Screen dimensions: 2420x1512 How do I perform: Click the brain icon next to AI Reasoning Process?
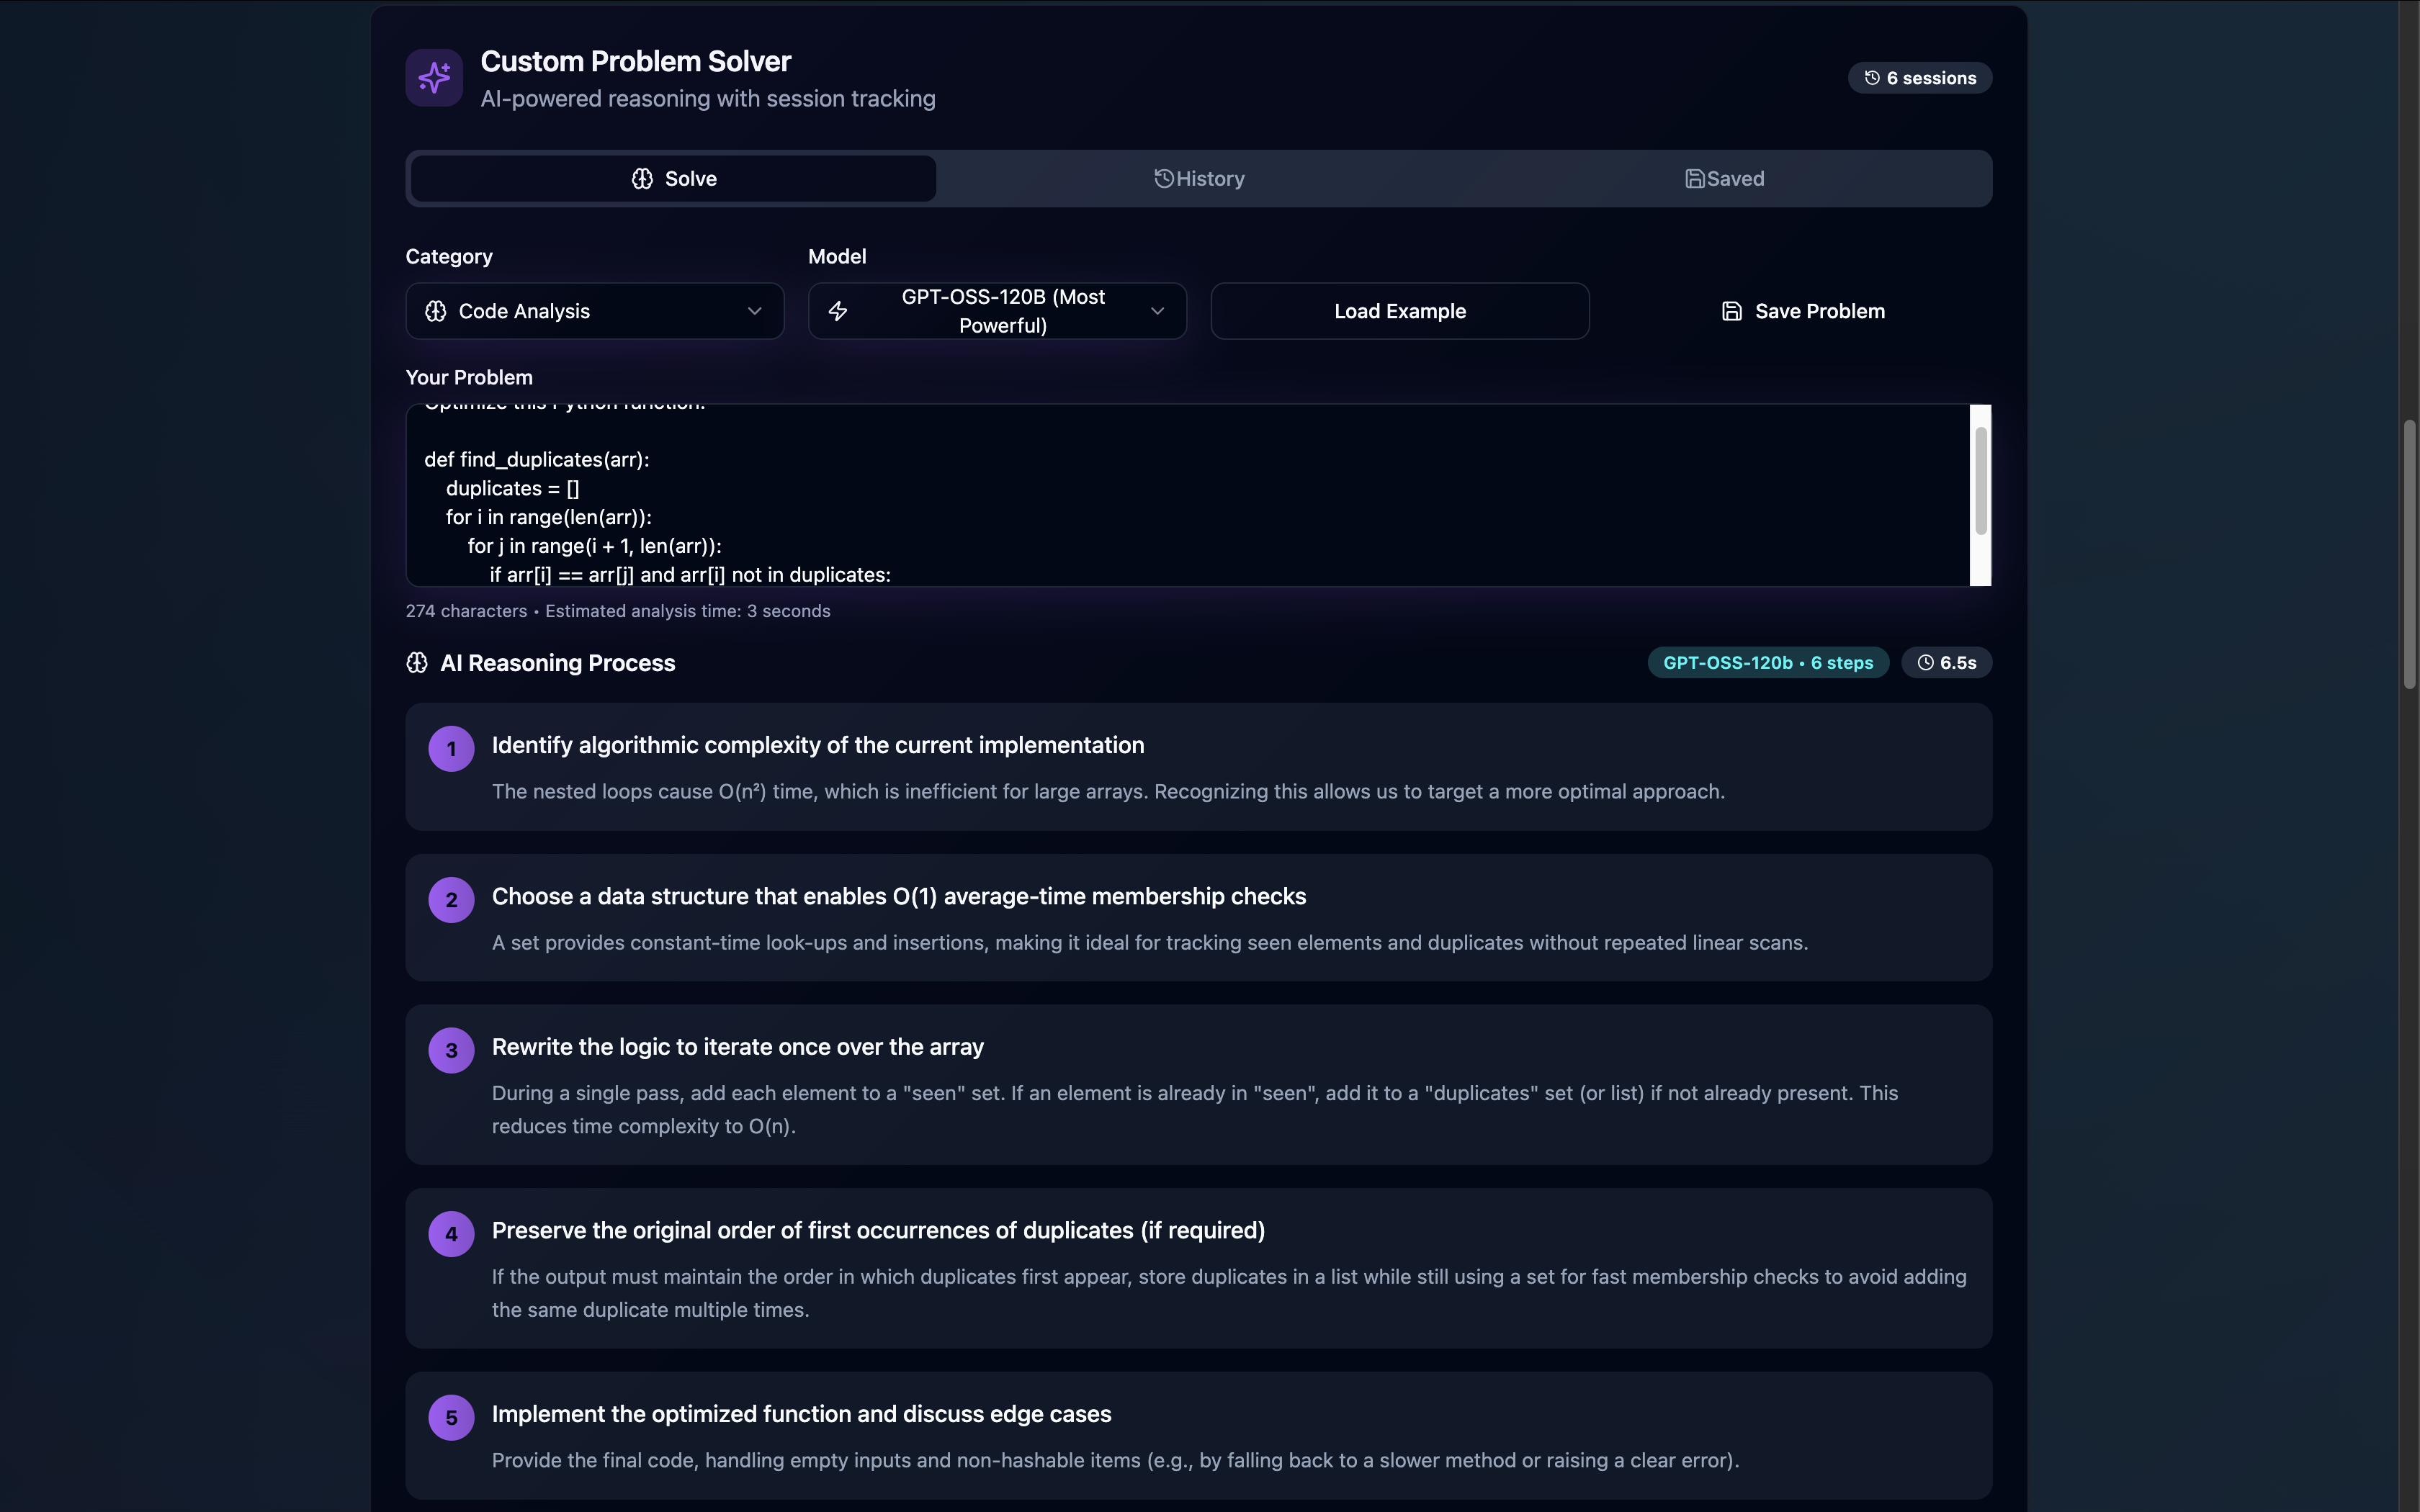tap(417, 663)
